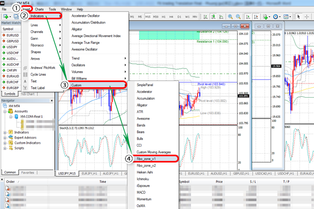Switch chart to M5 timeframe
This screenshot has width=314, height=209.
coord(140,17)
